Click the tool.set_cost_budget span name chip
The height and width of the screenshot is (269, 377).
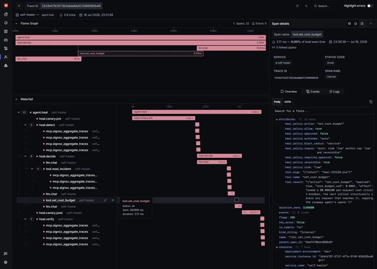point(307,34)
